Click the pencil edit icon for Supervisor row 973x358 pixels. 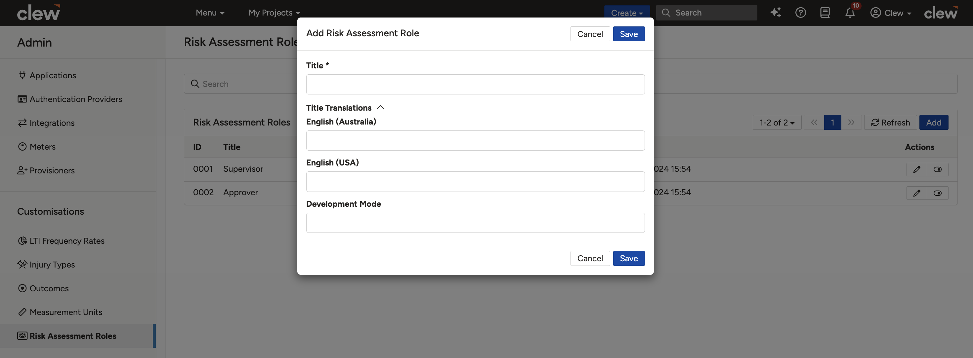point(916,169)
